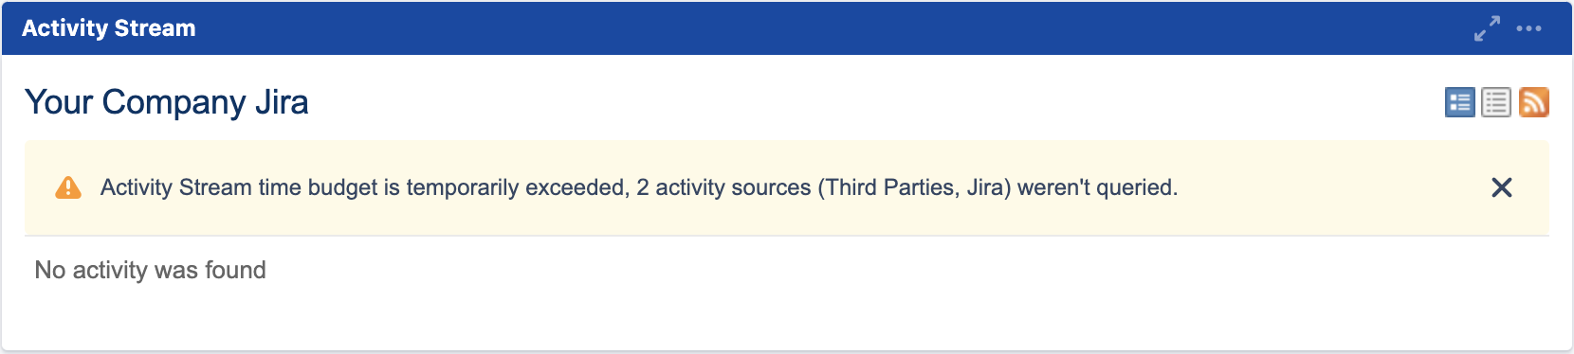Click the time budget exceeded message
This screenshot has width=1574, height=354.
click(639, 187)
